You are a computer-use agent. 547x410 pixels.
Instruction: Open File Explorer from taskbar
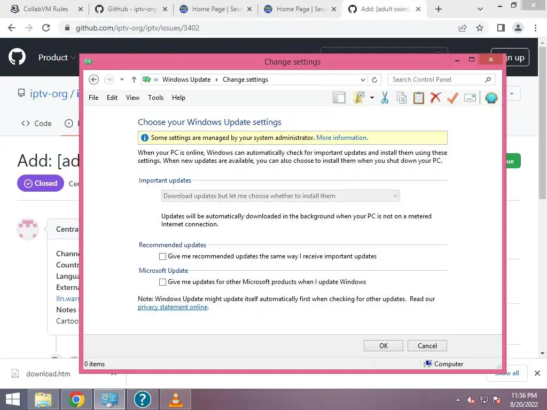[x=43, y=399]
